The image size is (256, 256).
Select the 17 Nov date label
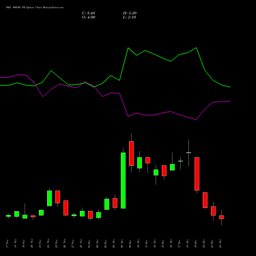pos(7,244)
